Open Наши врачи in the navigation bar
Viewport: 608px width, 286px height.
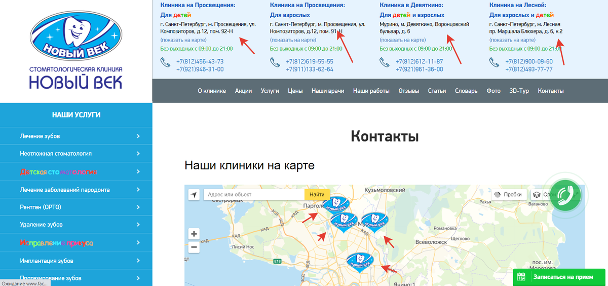coord(328,91)
